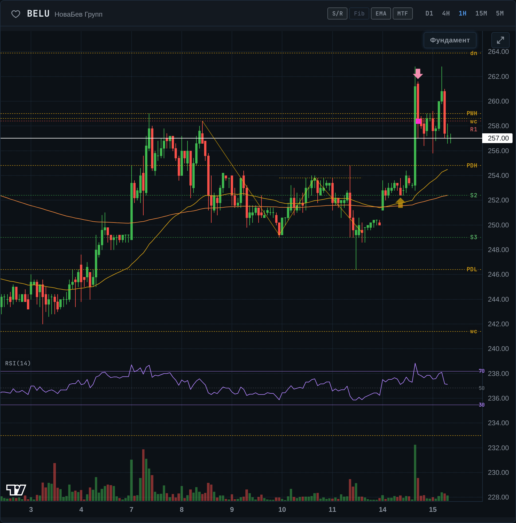Click date label 3 on time axis
The image size is (516, 523).
click(x=31, y=510)
